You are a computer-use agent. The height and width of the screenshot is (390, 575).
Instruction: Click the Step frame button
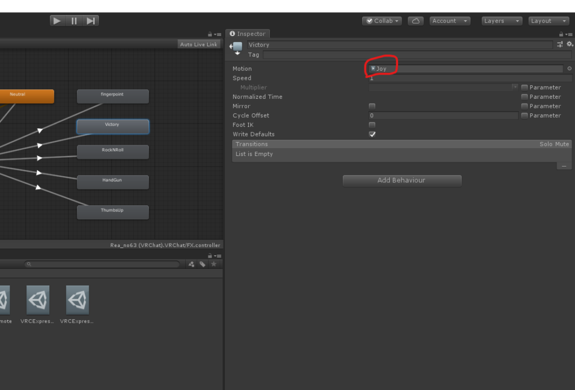(90, 21)
